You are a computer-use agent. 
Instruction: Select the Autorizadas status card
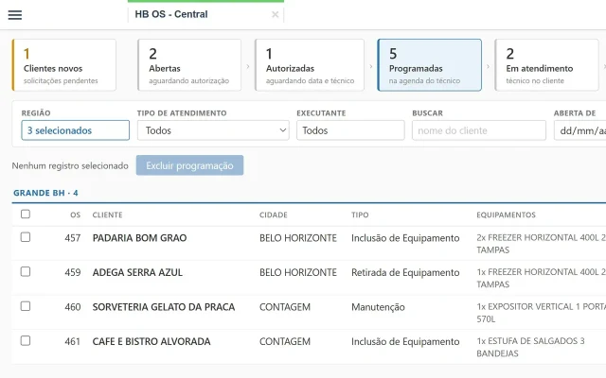pos(310,65)
